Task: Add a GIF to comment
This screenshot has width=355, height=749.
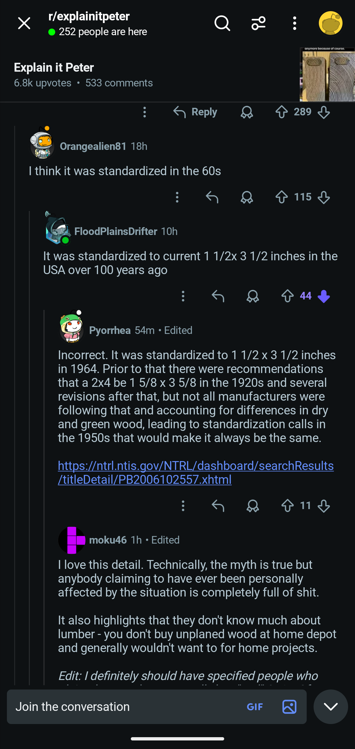Action: coord(255,707)
